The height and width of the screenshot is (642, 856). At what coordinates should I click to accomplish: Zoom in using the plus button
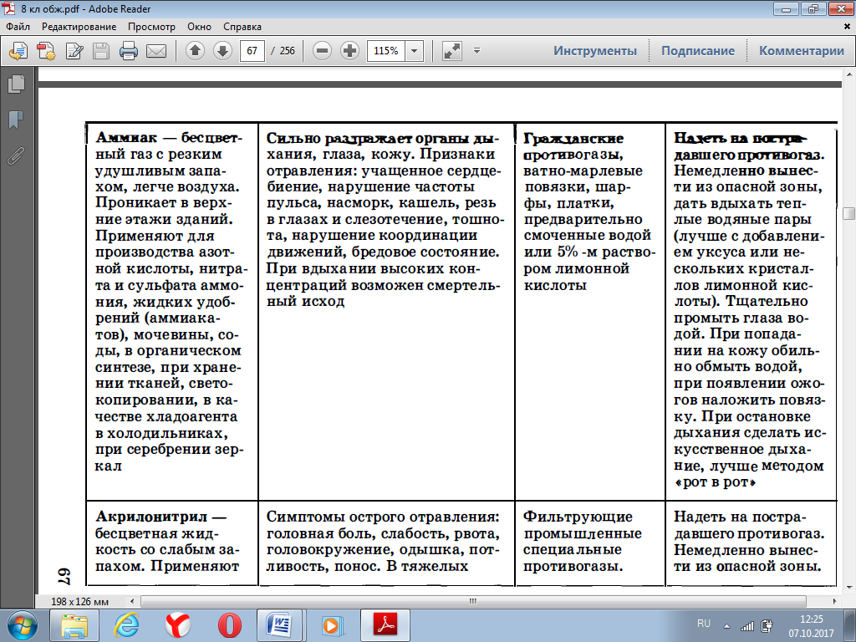349,51
